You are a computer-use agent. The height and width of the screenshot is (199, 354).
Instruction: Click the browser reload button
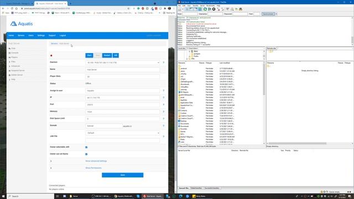[x=12, y=8]
